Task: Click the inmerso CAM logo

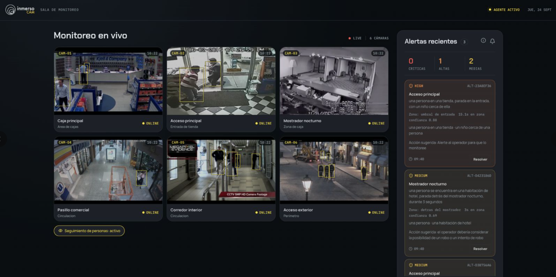Action: tap(20, 10)
